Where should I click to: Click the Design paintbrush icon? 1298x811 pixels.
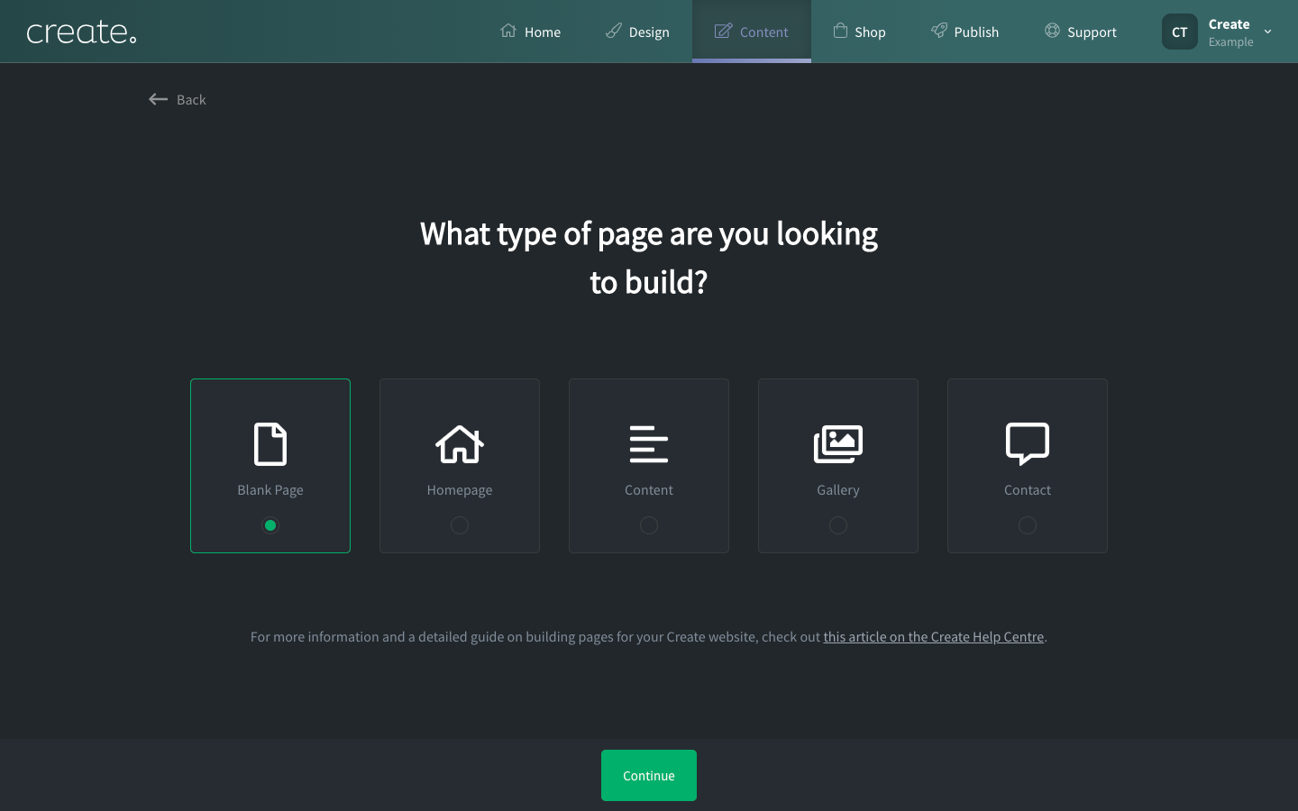click(x=614, y=31)
